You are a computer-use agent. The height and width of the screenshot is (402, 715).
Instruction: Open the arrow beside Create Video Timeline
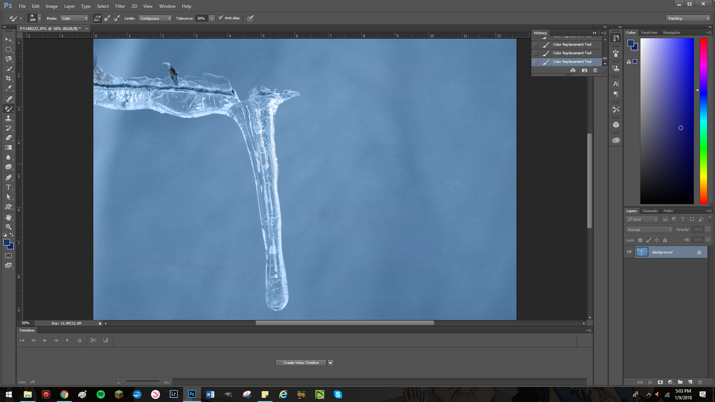[x=330, y=363]
